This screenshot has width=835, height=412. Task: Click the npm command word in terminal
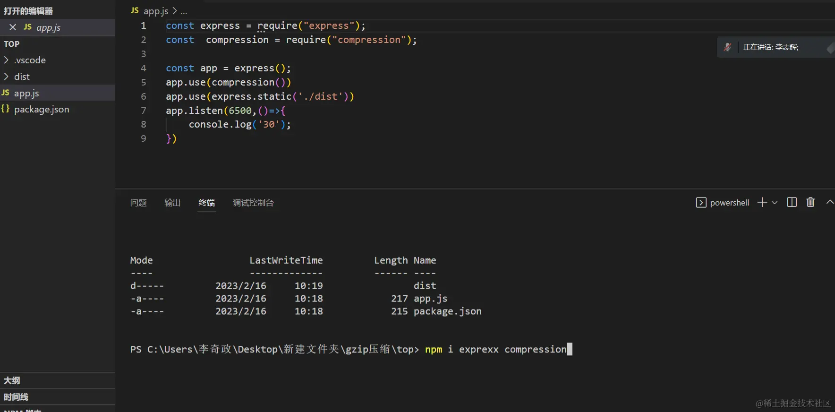pyautogui.click(x=434, y=350)
